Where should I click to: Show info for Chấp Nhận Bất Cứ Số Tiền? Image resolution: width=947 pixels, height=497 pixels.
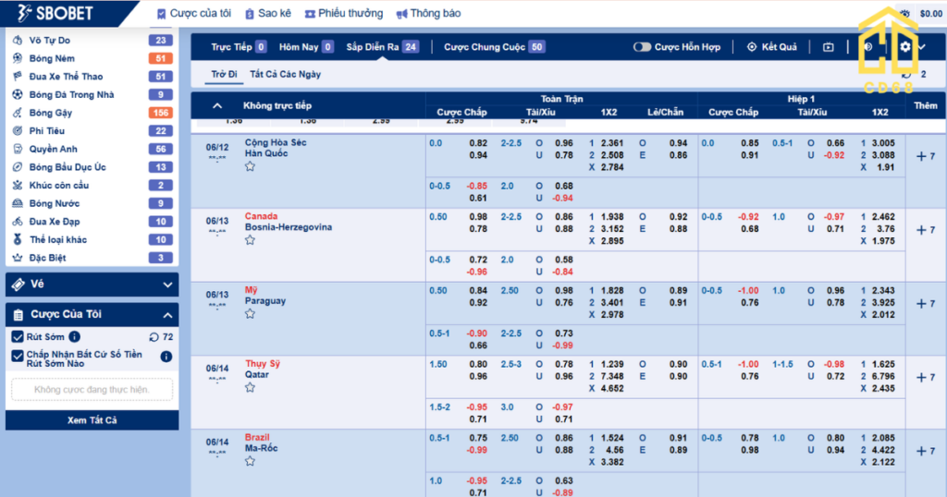166,357
